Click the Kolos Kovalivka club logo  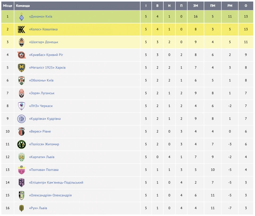point(22,30)
